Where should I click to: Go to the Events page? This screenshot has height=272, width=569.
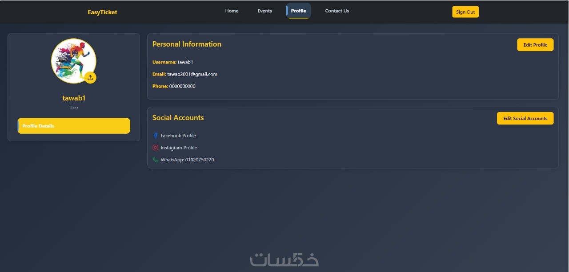click(264, 11)
